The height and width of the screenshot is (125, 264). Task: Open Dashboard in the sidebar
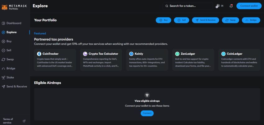(x=14, y=23)
